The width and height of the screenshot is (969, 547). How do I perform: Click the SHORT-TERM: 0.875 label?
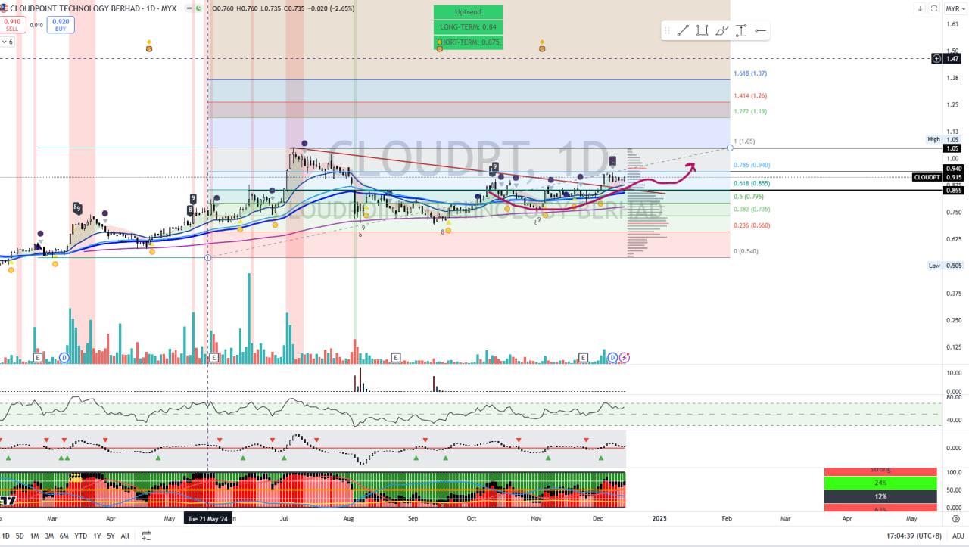tap(468, 42)
